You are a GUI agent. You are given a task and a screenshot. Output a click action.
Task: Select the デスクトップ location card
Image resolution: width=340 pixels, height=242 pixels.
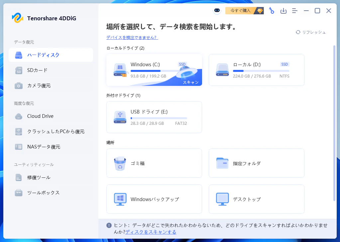coord(257,199)
